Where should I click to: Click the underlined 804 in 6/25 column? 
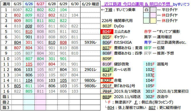(17, 42)
